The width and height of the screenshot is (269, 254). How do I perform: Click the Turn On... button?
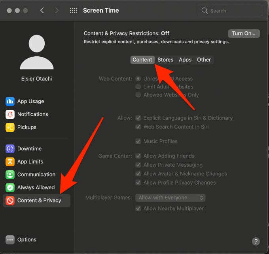(x=244, y=33)
